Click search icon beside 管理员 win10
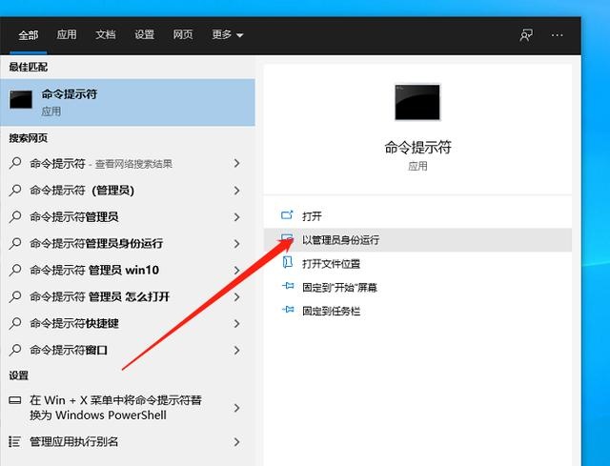 (15, 270)
